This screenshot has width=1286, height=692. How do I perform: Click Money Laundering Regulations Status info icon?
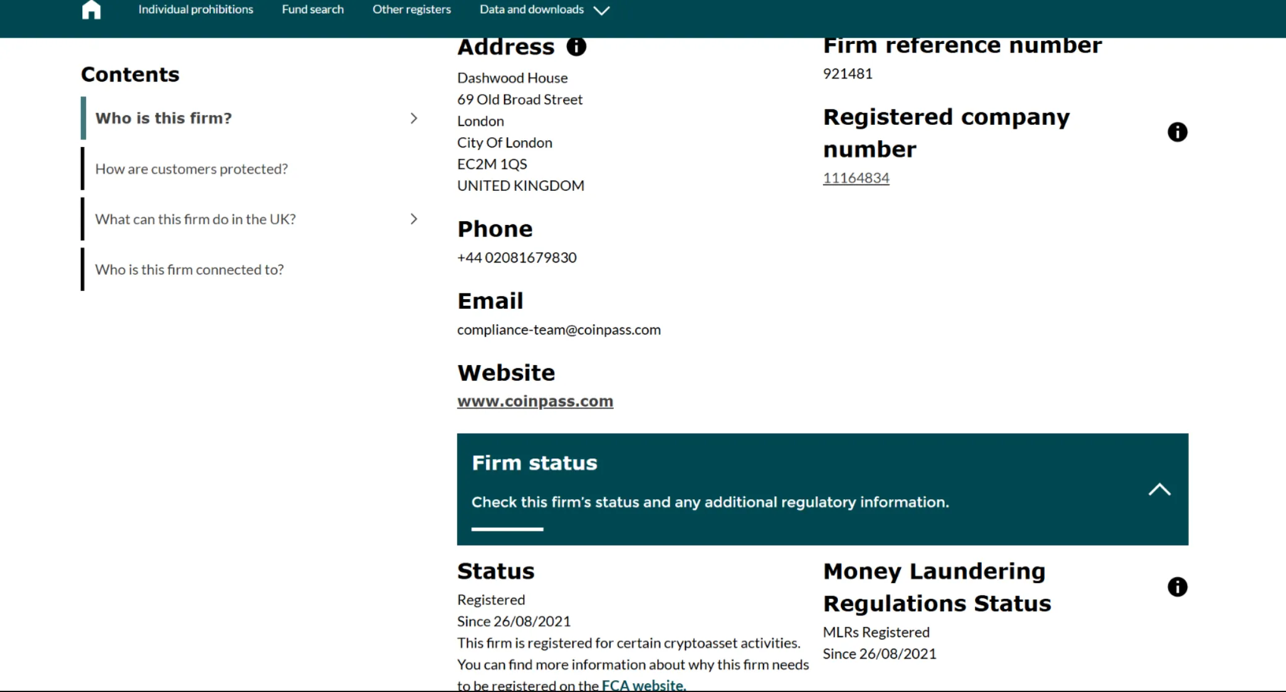(1177, 587)
